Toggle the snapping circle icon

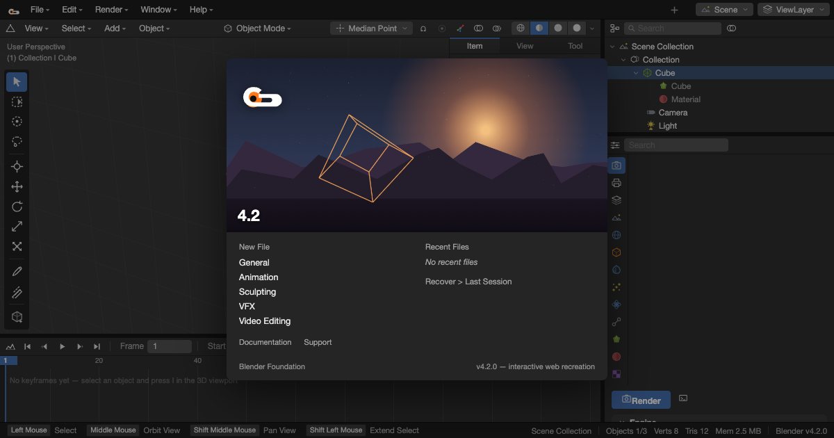click(x=423, y=29)
